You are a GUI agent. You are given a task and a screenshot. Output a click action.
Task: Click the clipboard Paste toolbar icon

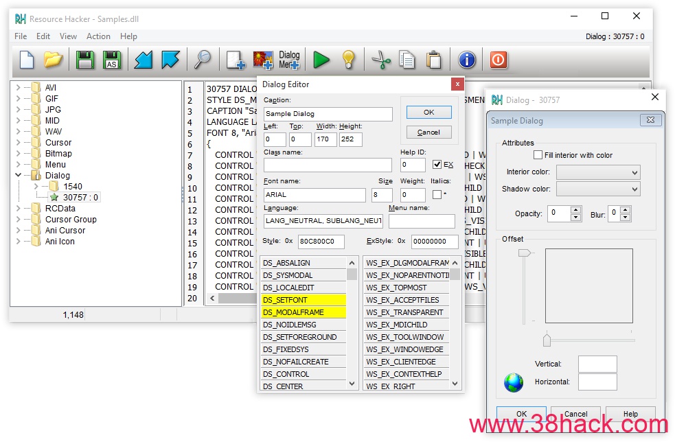point(435,60)
